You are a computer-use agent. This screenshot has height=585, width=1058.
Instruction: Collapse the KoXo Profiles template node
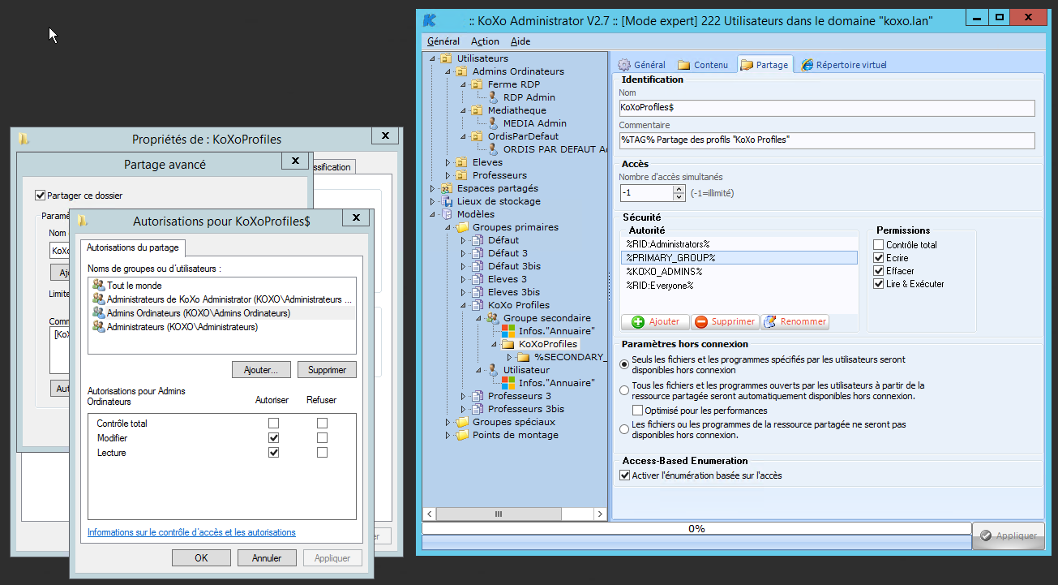(x=465, y=305)
